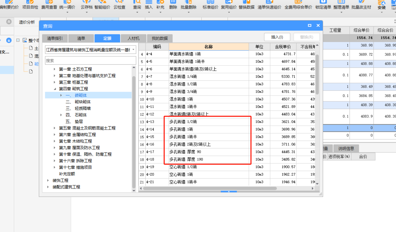Image resolution: width=396 pixels, height=232 pixels.
Task: Click the 删除 toolbar icon
Action: tap(173, 5)
